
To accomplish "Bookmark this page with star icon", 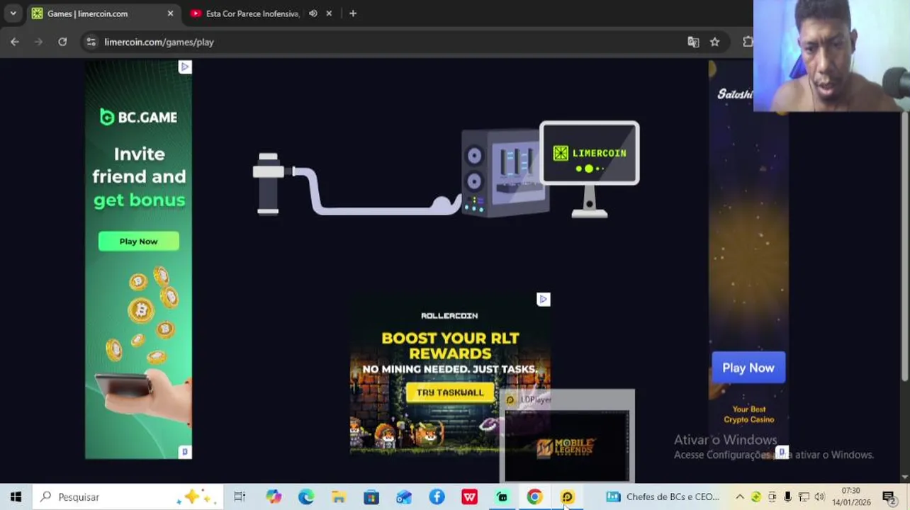I will 714,42.
